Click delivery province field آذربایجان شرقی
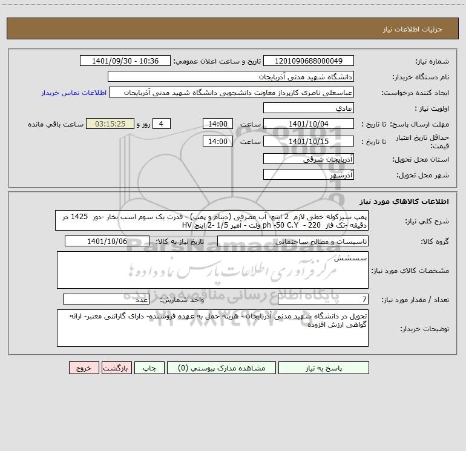 tap(309, 159)
